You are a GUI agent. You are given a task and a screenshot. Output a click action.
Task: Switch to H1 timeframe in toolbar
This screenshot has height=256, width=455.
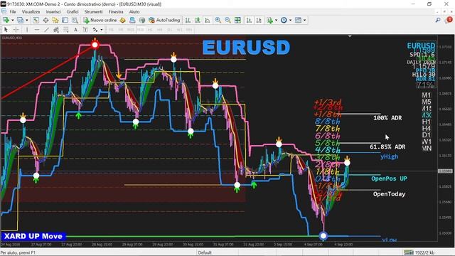tap(150, 30)
